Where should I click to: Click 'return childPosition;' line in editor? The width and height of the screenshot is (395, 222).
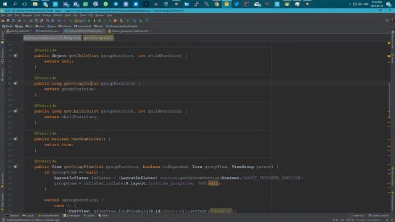point(70,117)
